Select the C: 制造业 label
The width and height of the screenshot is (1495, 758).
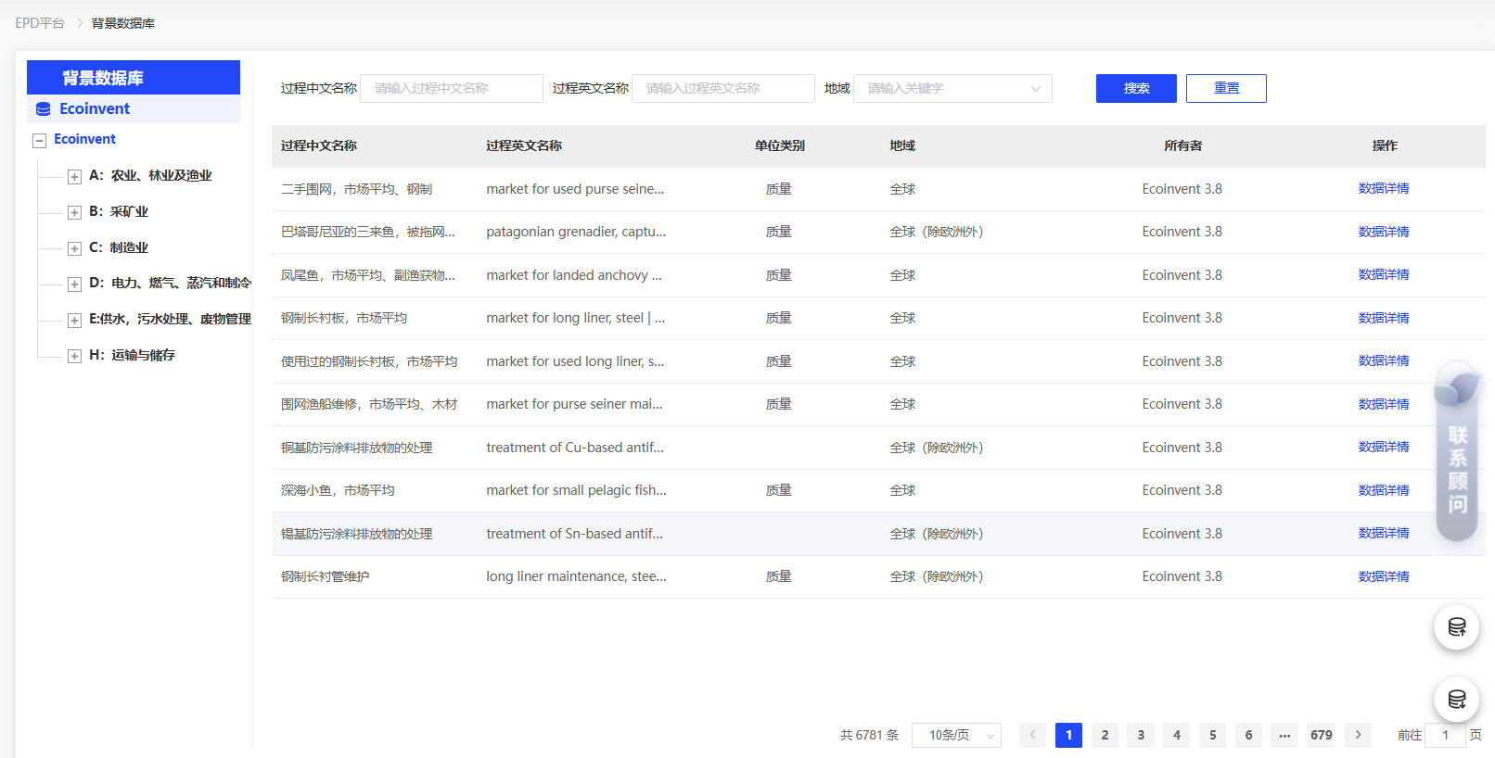click(x=119, y=248)
